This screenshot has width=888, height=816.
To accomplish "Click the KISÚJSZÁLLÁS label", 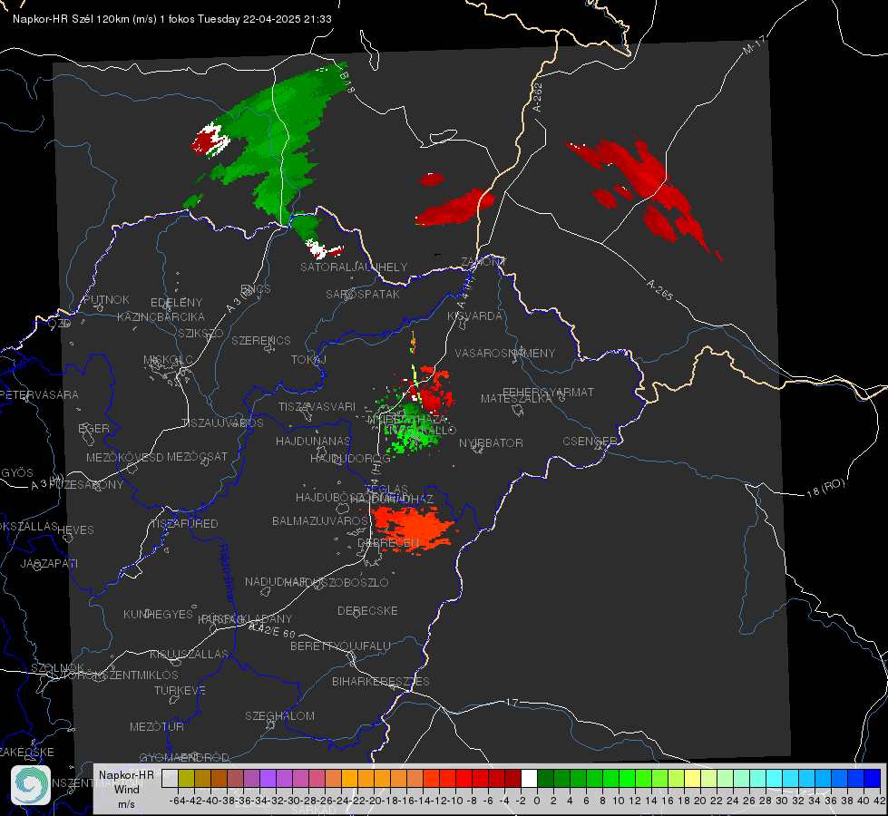I will [x=189, y=654].
